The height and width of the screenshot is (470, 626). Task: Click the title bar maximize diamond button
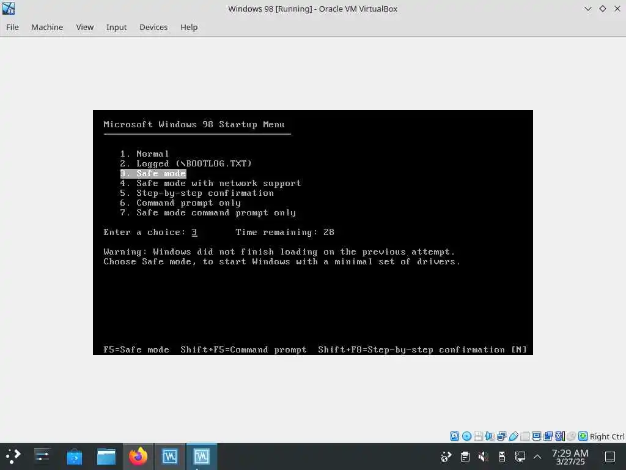click(602, 9)
